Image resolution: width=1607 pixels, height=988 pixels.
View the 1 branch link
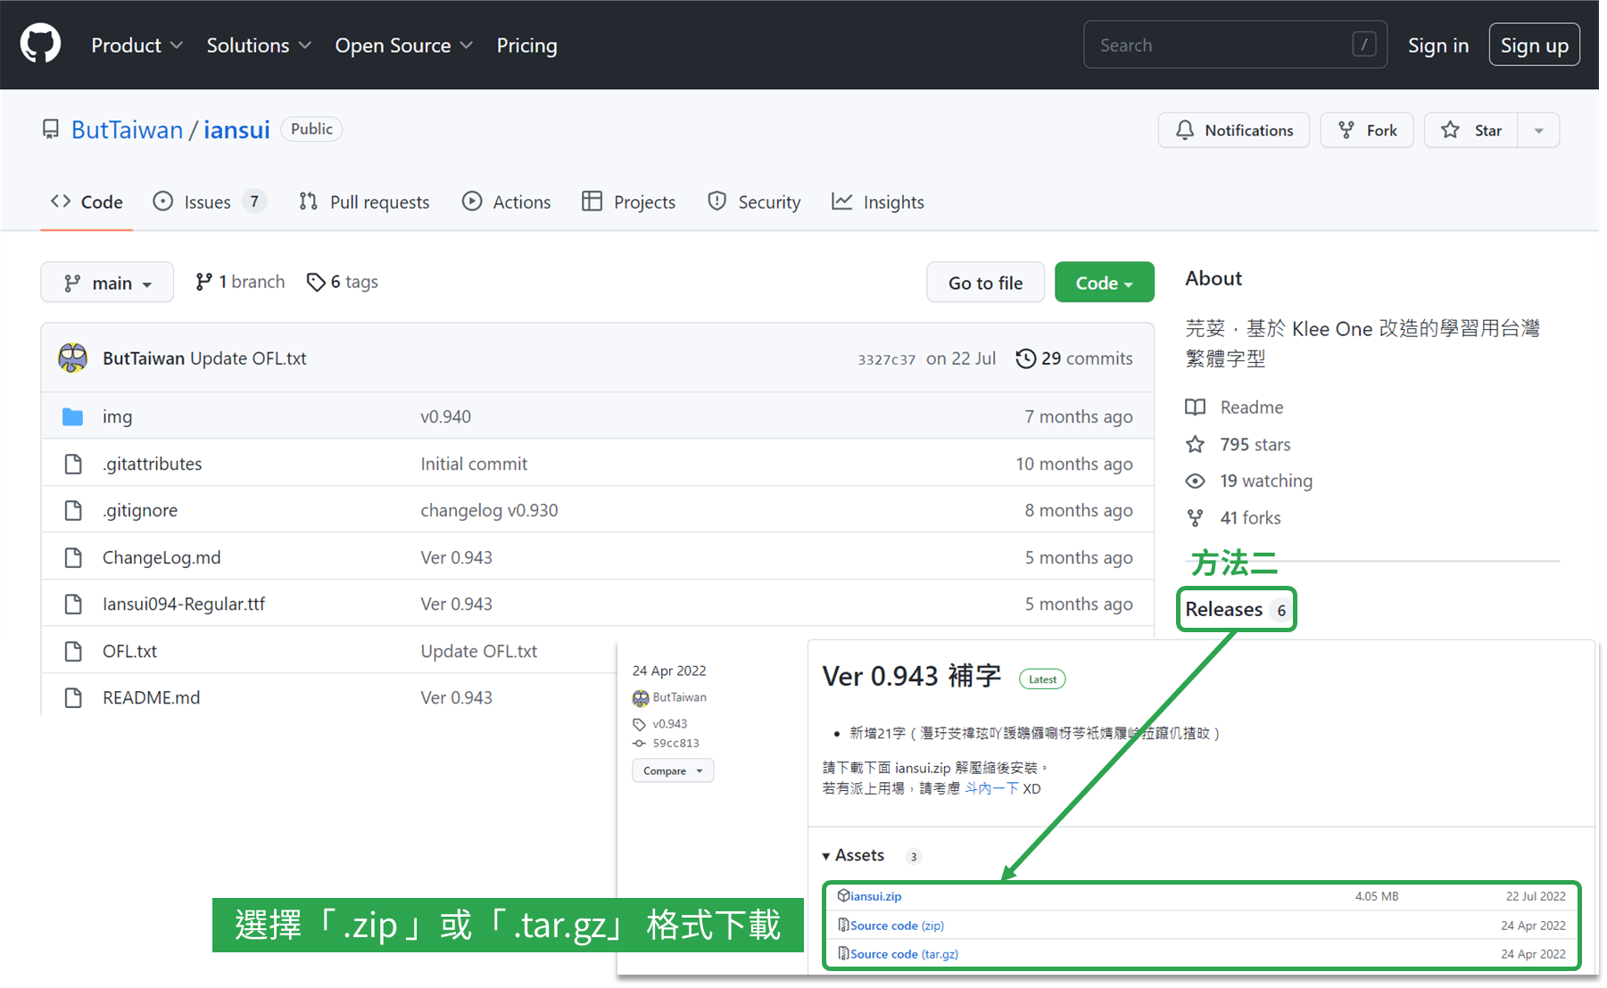[240, 282]
